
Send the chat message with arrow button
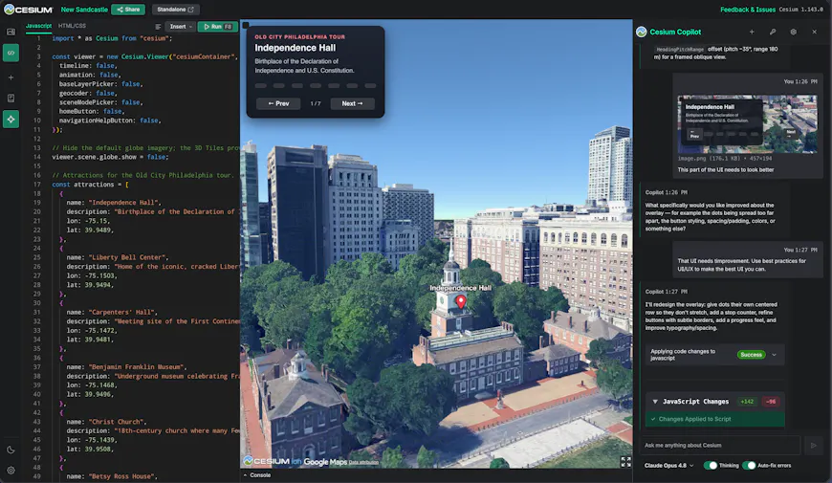(x=813, y=446)
